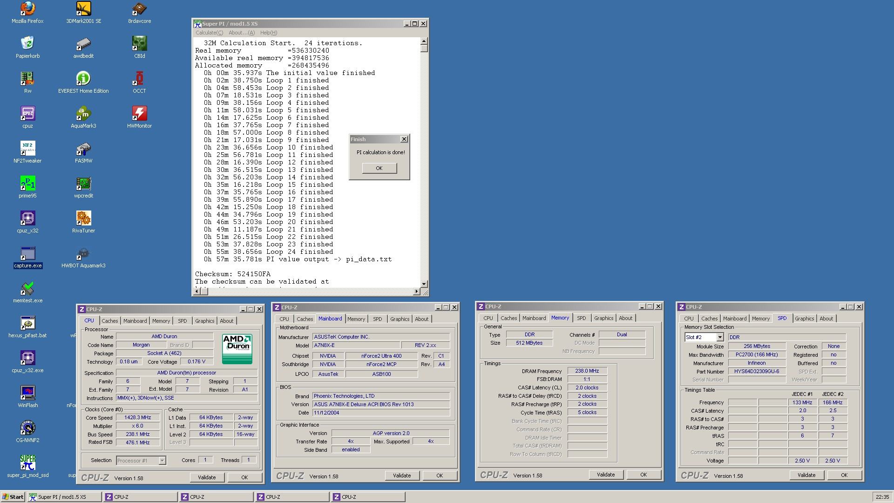Open SPD tab in Mainboard CPU-Z window

378,319
